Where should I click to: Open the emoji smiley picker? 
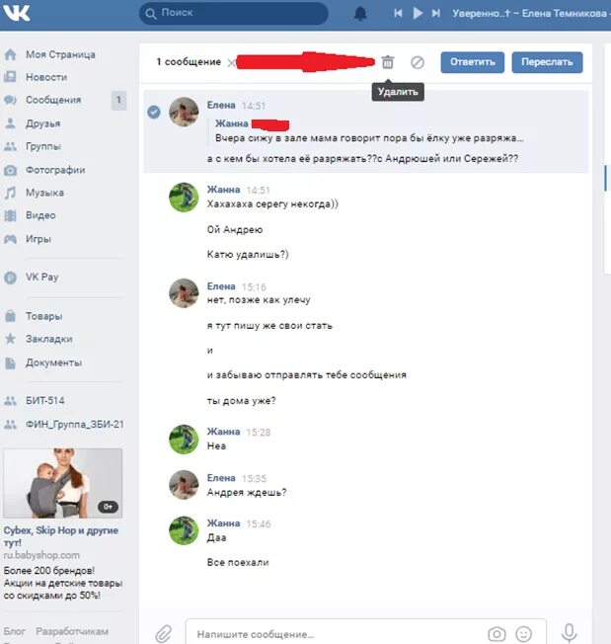[523, 634]
